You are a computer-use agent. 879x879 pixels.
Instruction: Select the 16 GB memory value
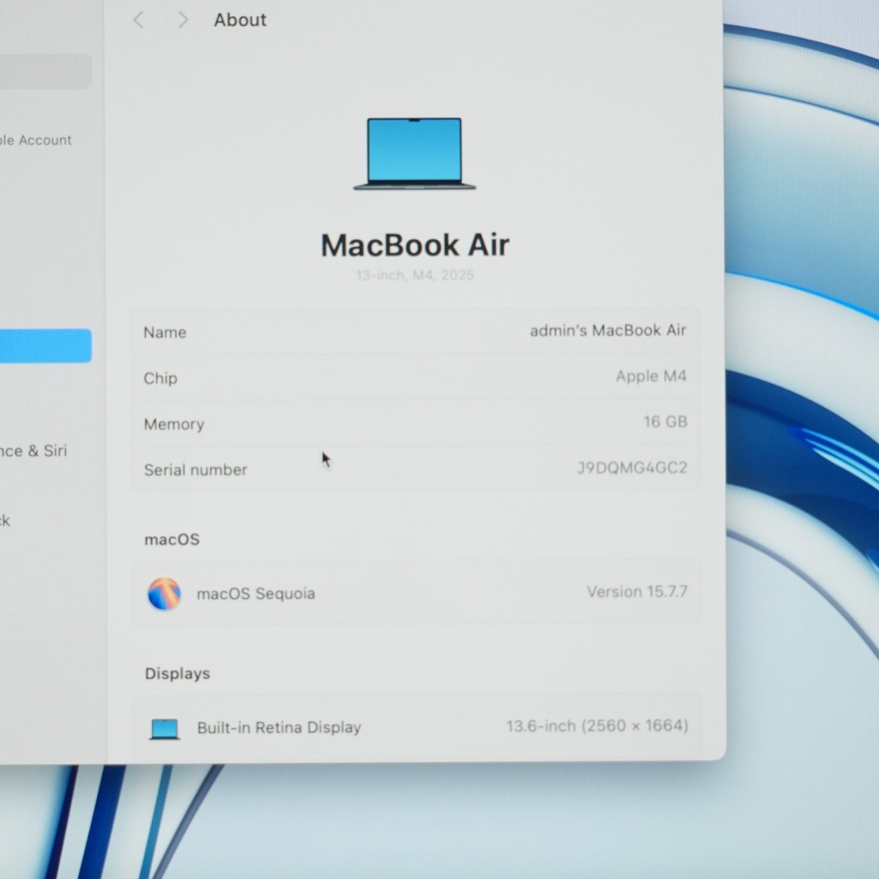pyautogui.click(x=665, y=422)
